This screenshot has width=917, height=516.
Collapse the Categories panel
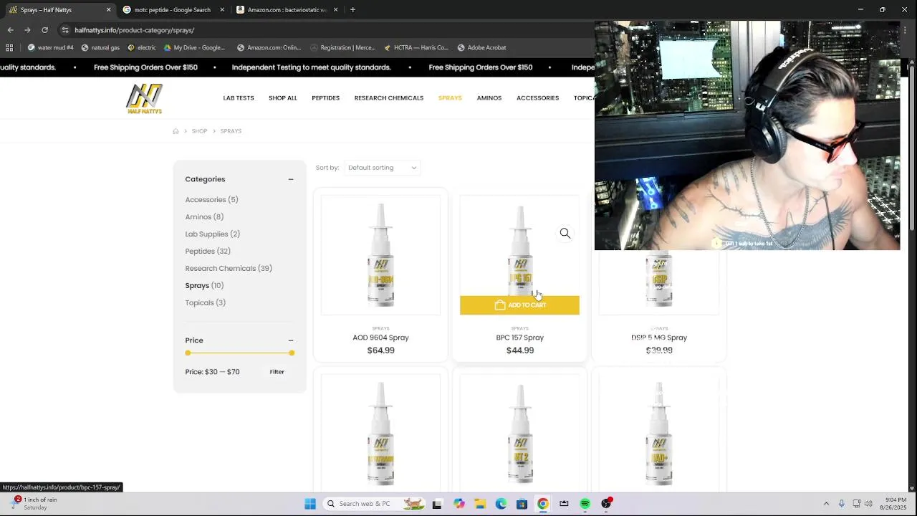click(291, 179)
